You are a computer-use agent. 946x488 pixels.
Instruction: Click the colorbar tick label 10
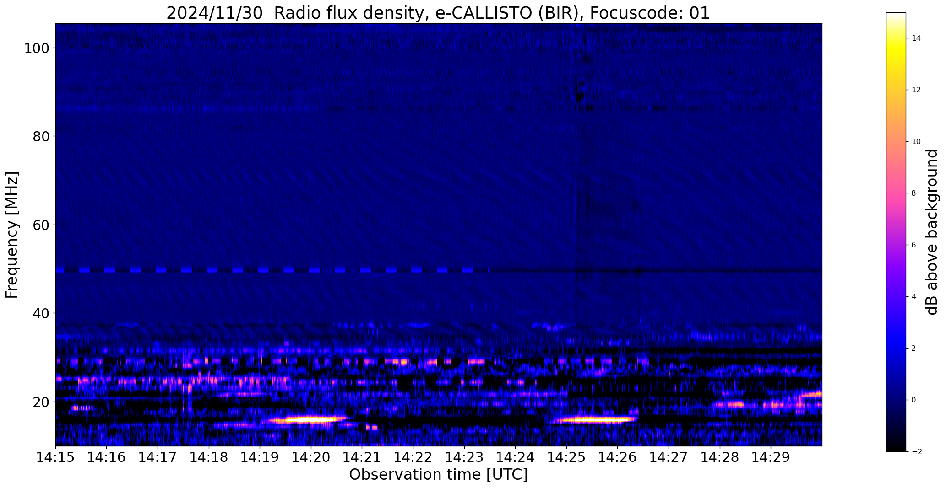click(916, 142)
